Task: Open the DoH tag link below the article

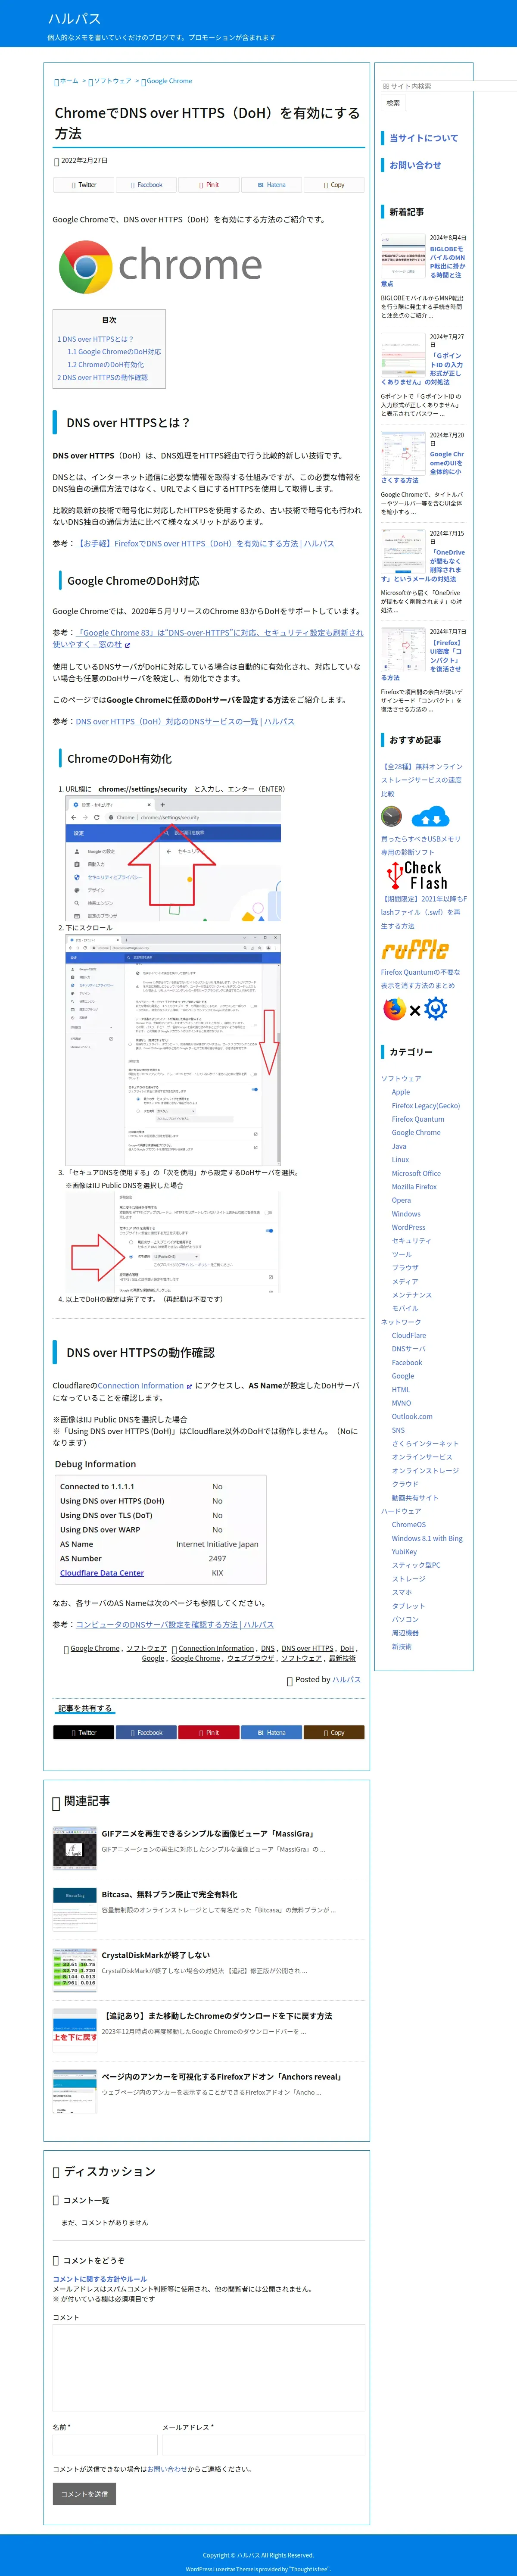Action: (347, 1648)
